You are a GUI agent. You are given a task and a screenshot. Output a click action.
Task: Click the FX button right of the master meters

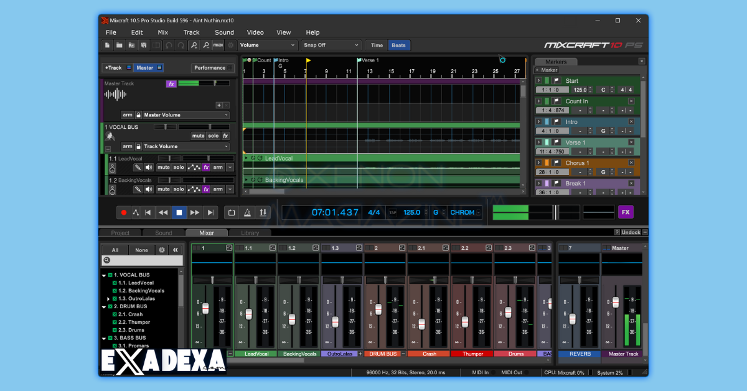(626, 212)
